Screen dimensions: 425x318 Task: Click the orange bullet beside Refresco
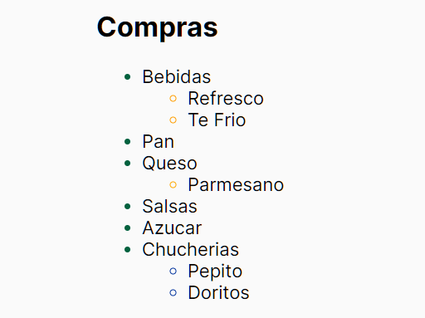pos(173,98)
